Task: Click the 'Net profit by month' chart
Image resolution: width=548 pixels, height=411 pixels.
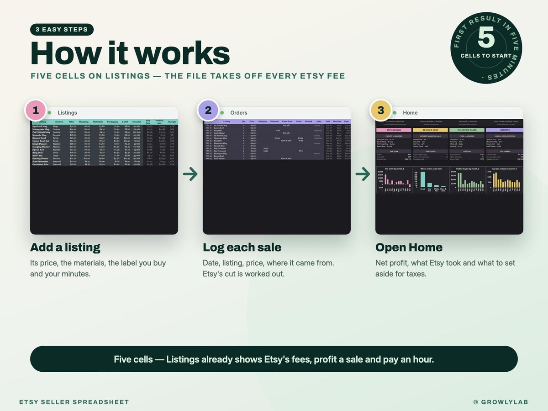Action: [394, 179]
